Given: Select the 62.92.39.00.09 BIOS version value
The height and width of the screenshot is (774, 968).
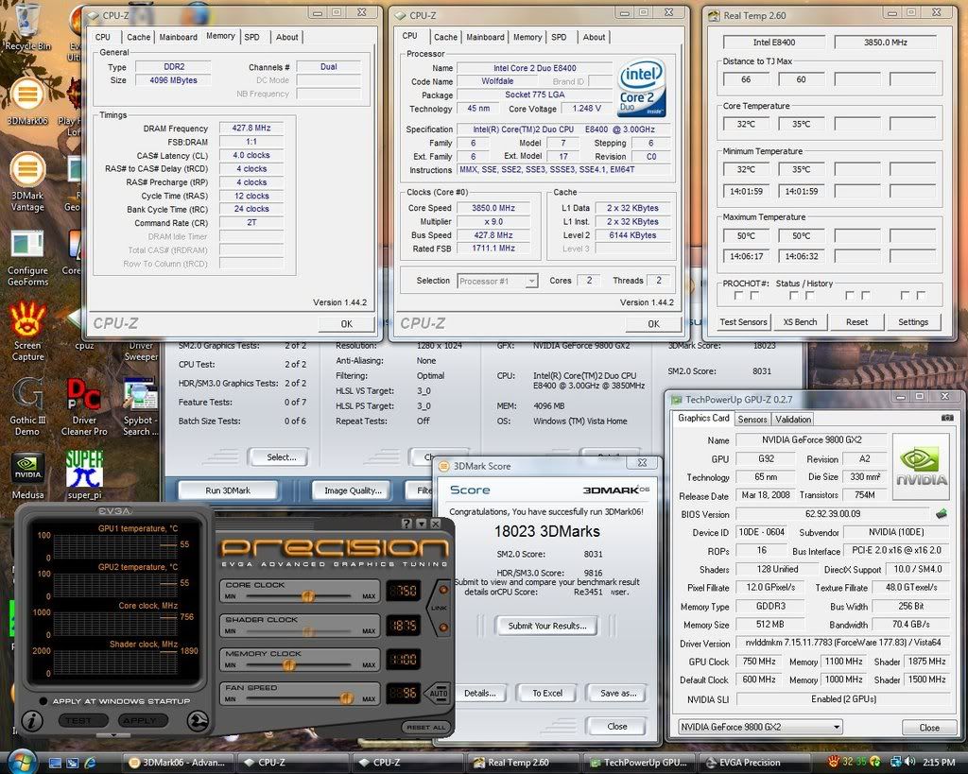Looking at the screenshot, I should pyautogui.click(x=832, y=513).
